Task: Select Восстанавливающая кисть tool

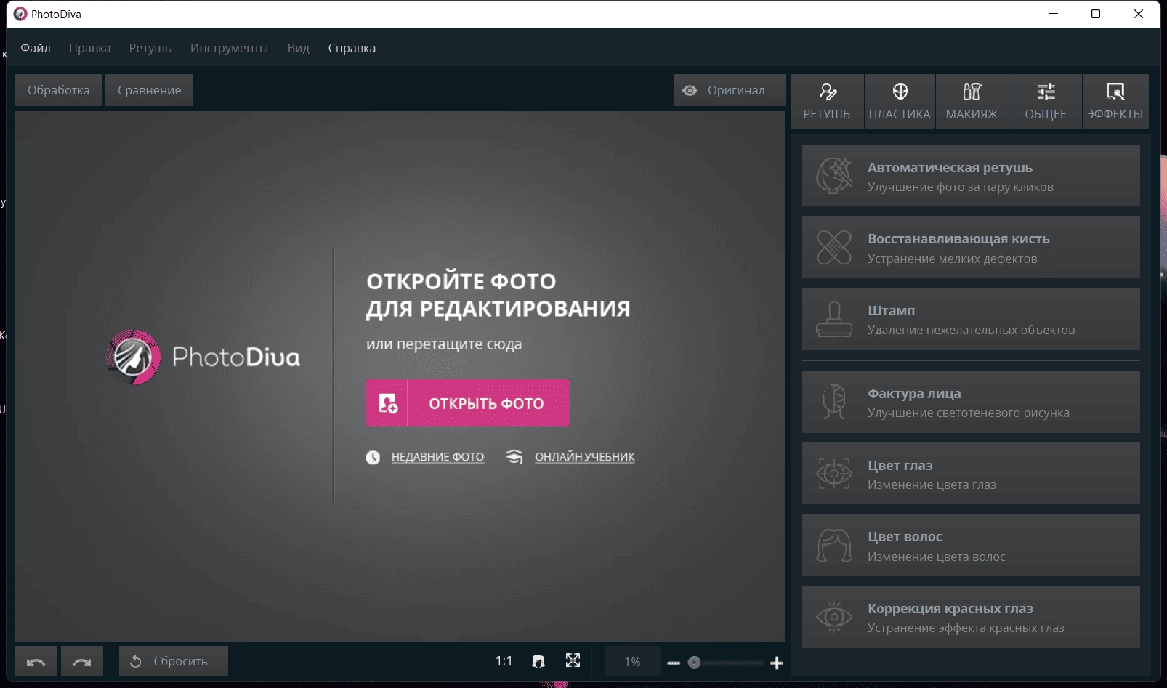Action: click(x=971, y=248)
